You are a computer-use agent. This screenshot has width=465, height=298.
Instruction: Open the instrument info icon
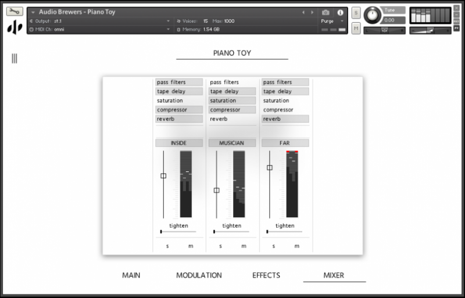(x=340, y=12)
